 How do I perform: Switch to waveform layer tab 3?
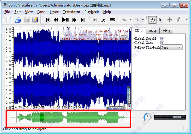pos(166,31)
